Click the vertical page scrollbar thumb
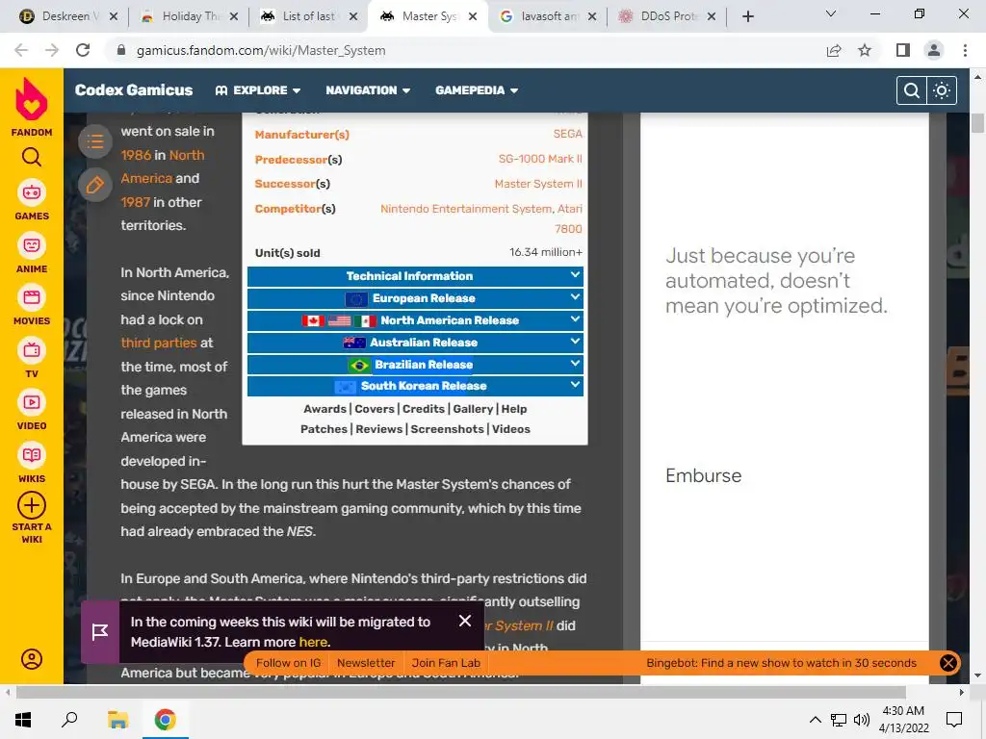The width and height of the screenshot is (986, 739). [977, 122]
